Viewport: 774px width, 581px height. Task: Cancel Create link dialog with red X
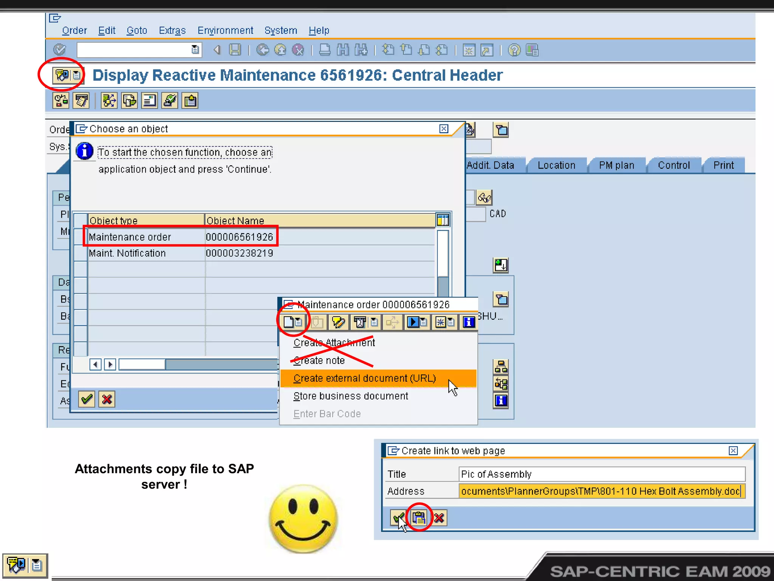coord(439,517)
